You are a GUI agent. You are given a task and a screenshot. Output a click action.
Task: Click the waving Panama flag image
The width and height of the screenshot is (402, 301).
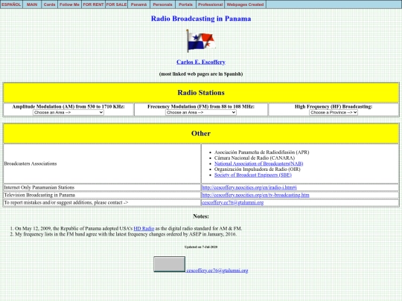(201, 41)
